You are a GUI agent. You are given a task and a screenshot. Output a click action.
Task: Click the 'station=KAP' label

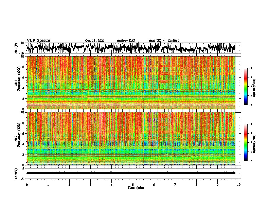pos(126,41)
